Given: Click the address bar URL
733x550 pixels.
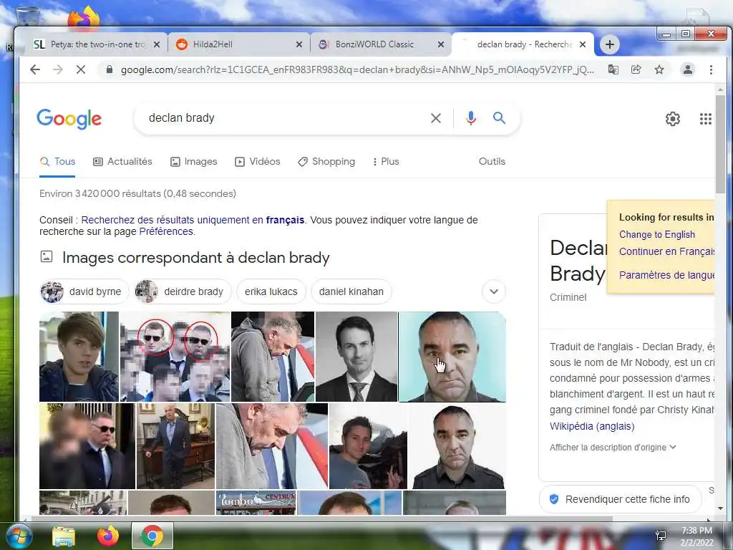Looking at the screenshot, I should (x=358, y=69).
